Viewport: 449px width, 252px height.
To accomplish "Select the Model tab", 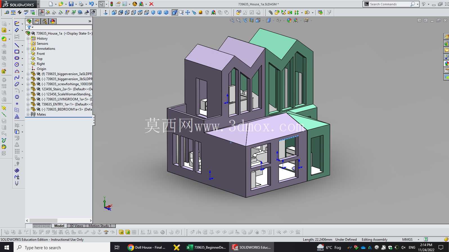I will pyautogui.click(x=59, y=226).
